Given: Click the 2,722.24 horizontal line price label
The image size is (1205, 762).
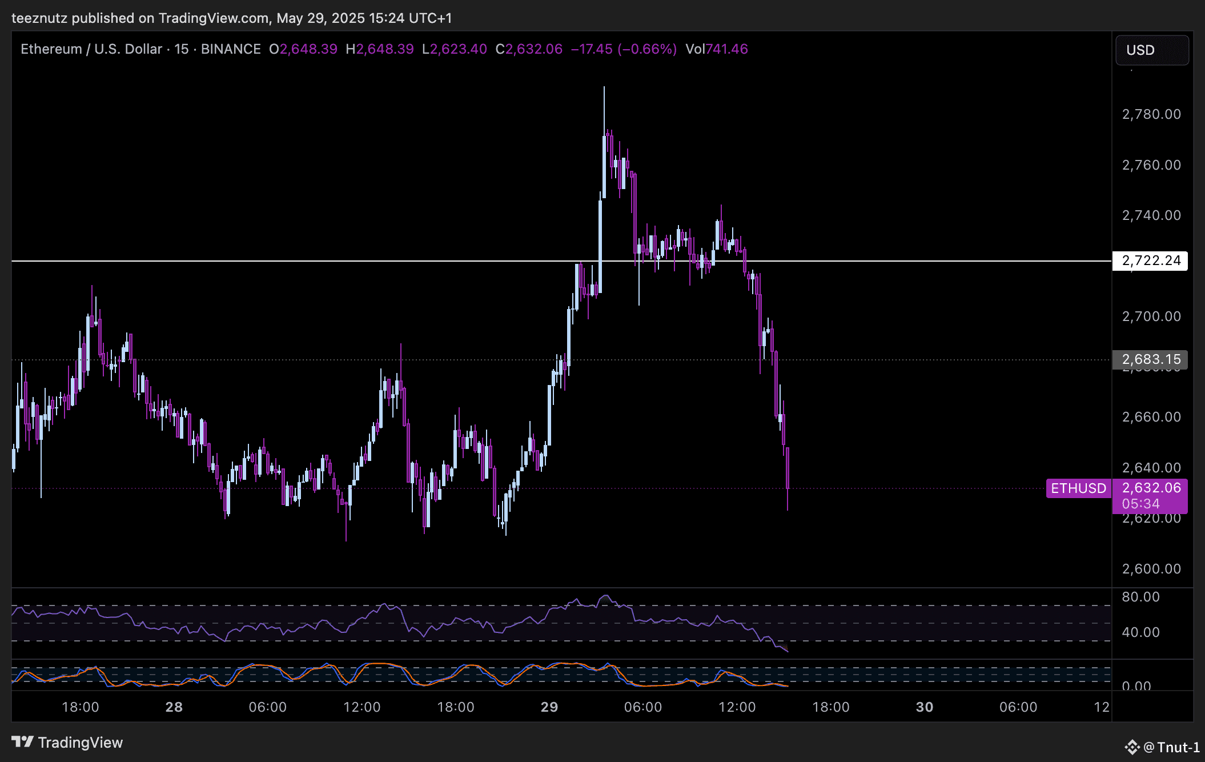Looking at the screenshot, I should click(x=1150, y=260).
